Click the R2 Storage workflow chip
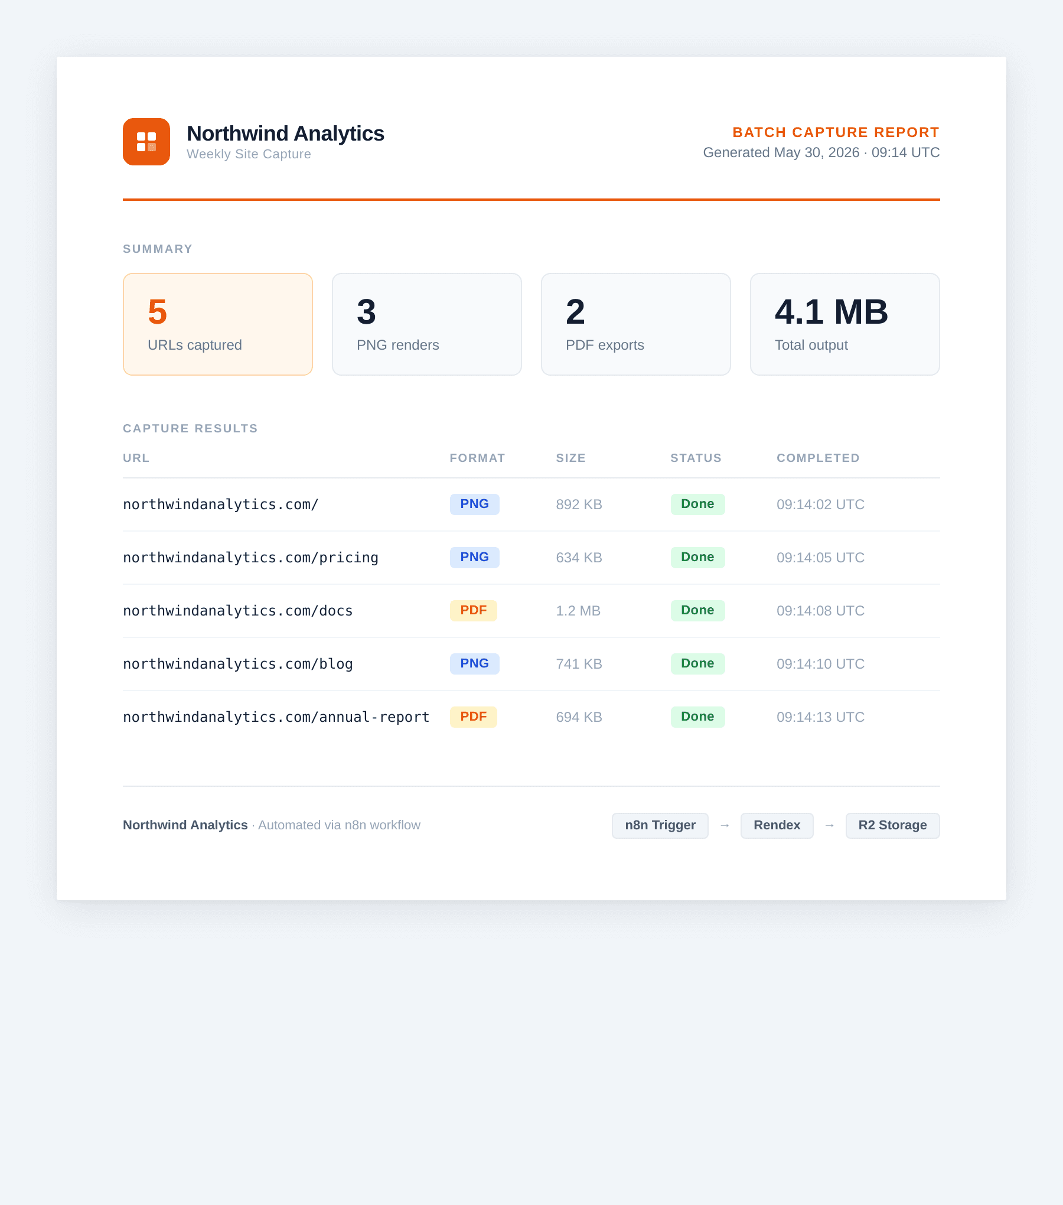 point(892,826)
